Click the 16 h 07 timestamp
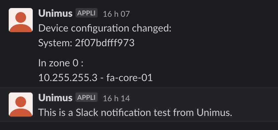The height and width of the screenshot is (130, 278). pyautogui.click(x=116, y=14)
